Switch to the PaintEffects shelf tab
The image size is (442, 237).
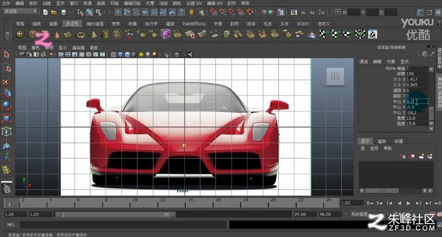[x=194, y=24]
